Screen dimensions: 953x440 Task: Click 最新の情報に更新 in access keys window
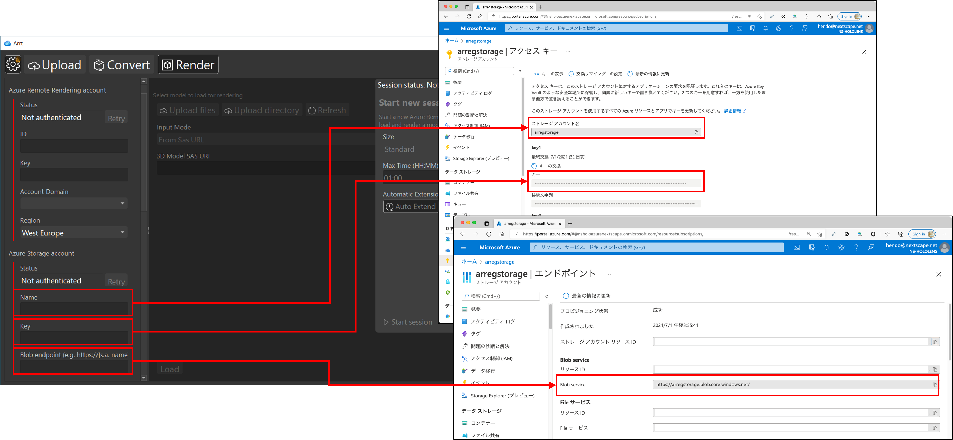648,74
